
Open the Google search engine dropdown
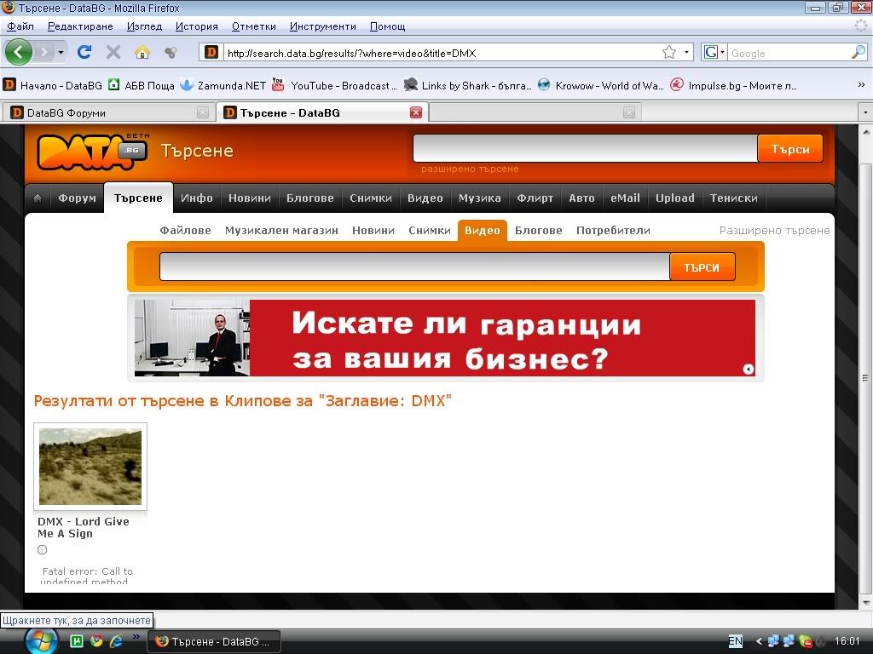coord(714,52)
